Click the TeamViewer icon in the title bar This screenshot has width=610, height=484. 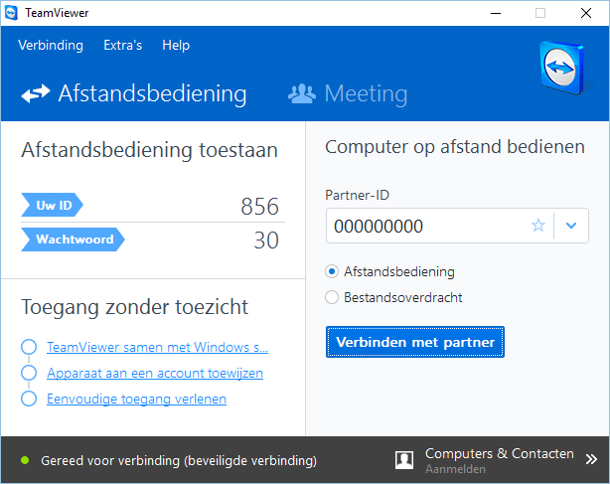(x=12, y=13)
